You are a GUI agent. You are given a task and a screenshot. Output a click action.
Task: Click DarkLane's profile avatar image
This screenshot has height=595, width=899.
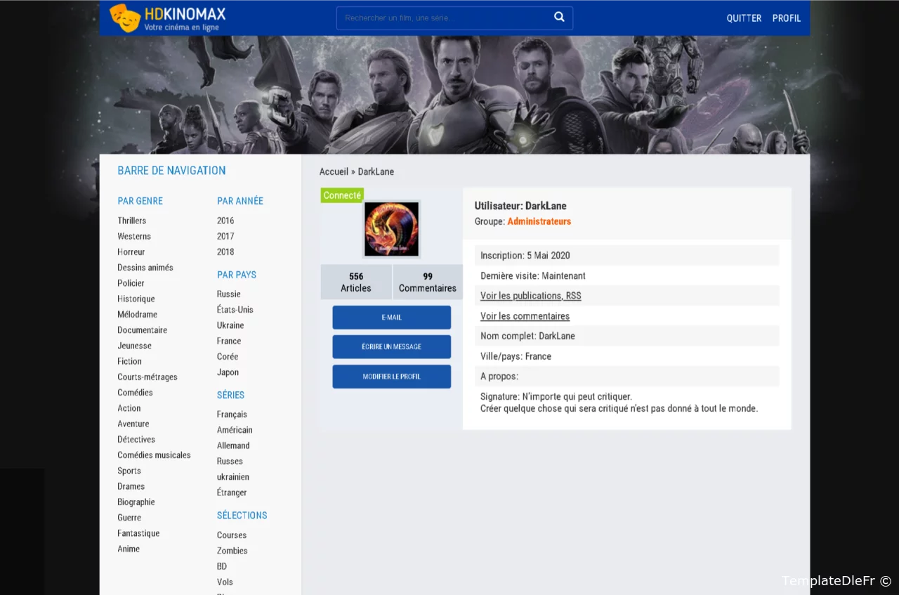(391, 229)
